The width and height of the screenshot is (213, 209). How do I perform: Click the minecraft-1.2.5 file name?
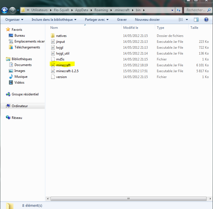(67, 71)
